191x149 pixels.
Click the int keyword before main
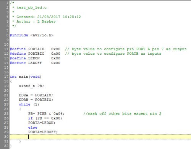13,77
